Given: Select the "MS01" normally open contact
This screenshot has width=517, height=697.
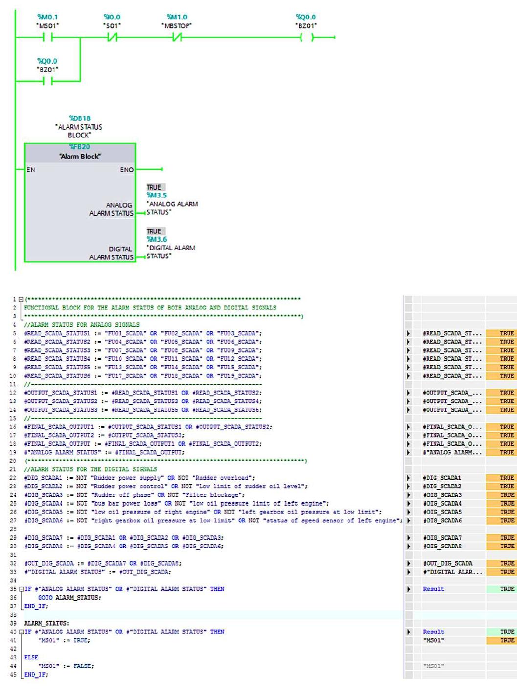Looking at the screenshot, I should tap(46, 36).
